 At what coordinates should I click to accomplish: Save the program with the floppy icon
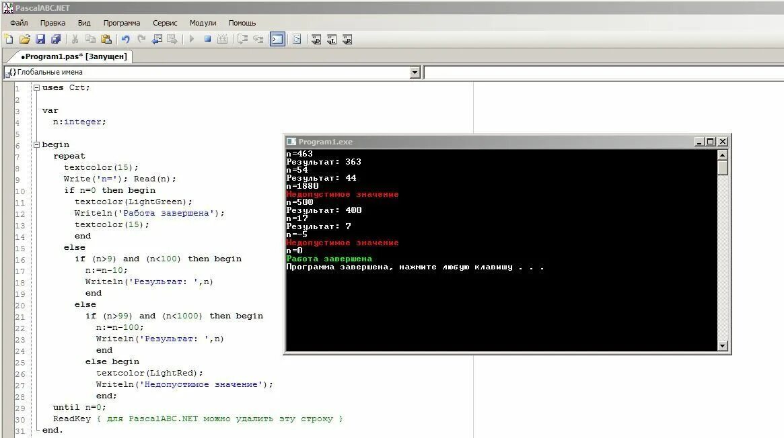40,39
